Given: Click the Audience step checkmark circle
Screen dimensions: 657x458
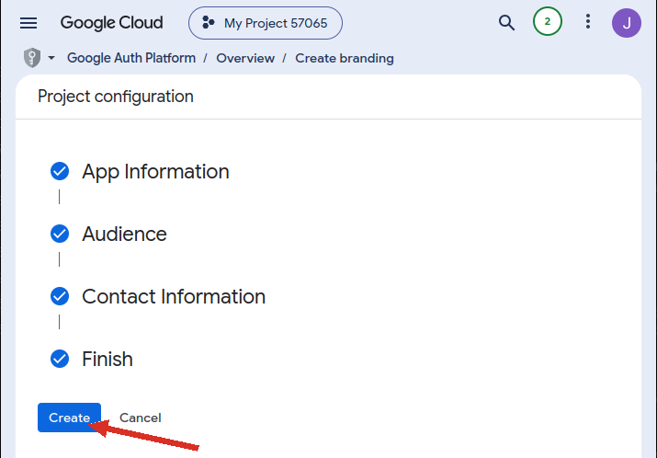Looking at the screenshot, I should [x=60, y=234].
